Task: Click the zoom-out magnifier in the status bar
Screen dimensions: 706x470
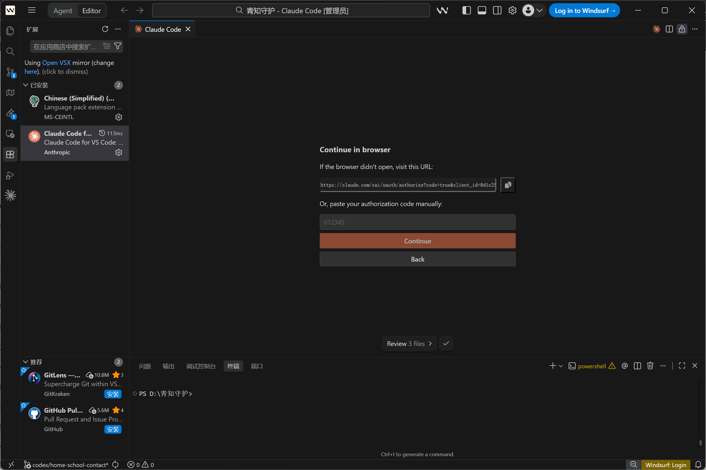Action: (x=633, y=465)
